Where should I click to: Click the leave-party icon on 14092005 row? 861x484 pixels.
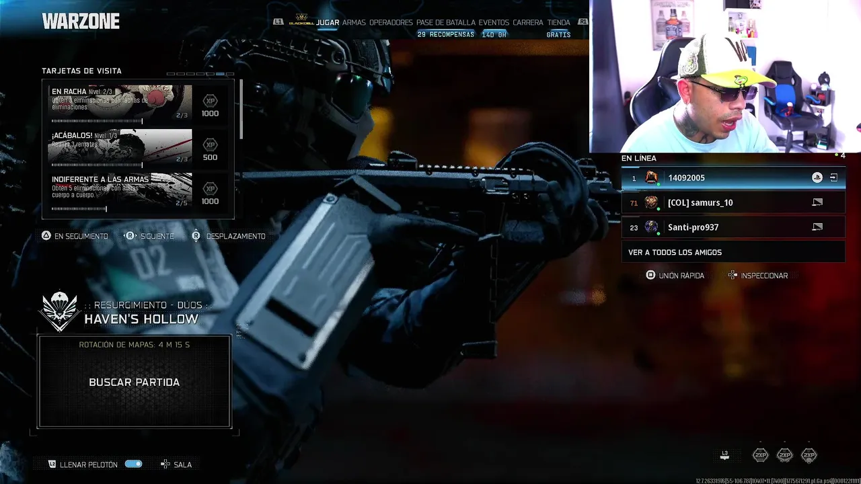[x=833, y=177]
